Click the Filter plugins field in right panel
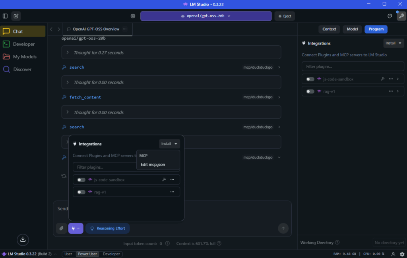Viewport: 407px width, 258px height. click(x=353, y=66)
